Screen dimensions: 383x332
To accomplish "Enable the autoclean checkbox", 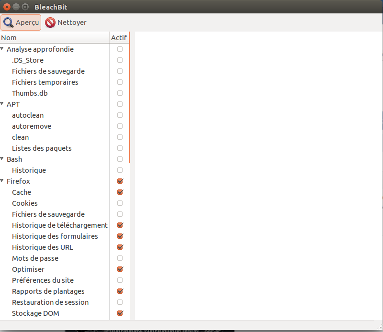I will coord(120,115).
